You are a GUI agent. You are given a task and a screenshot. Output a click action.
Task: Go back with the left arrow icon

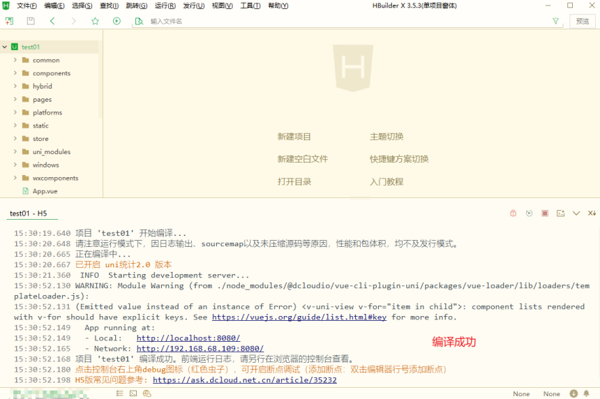52,21
